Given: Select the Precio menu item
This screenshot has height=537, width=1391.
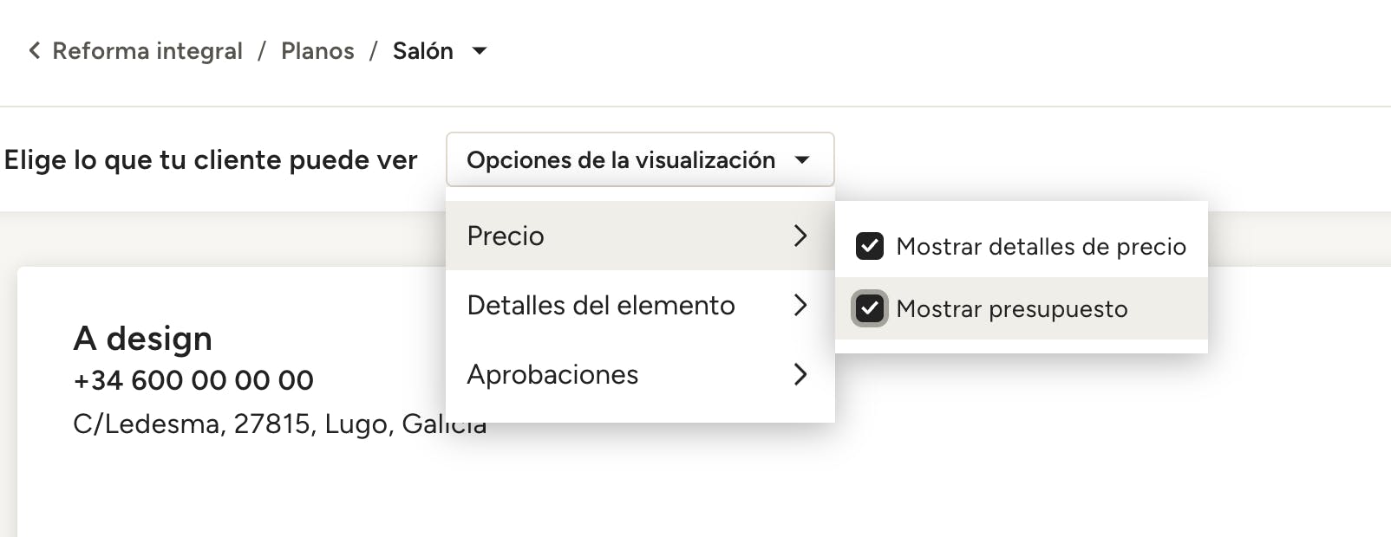Looking at the screenshot, I should click(x=506, y=236).
